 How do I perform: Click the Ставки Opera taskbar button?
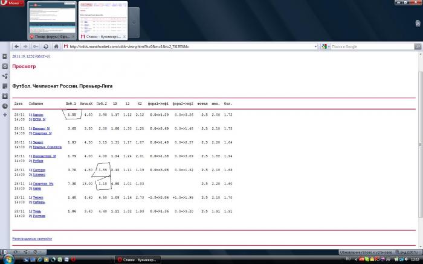pos(138,260)
